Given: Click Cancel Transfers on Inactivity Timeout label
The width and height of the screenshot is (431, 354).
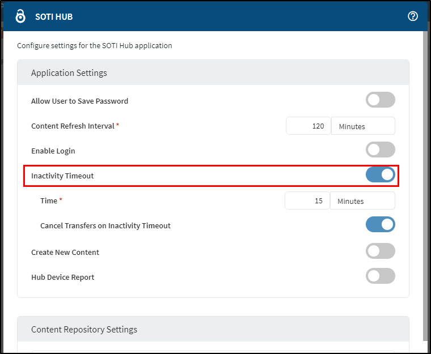Looking at the screenshot, I should point(105,226).
